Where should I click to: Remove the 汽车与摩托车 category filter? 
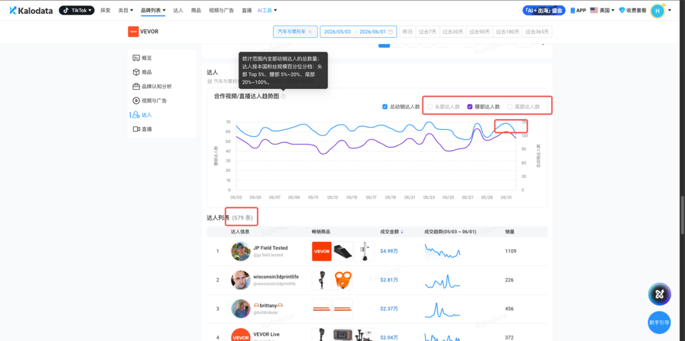310,32
